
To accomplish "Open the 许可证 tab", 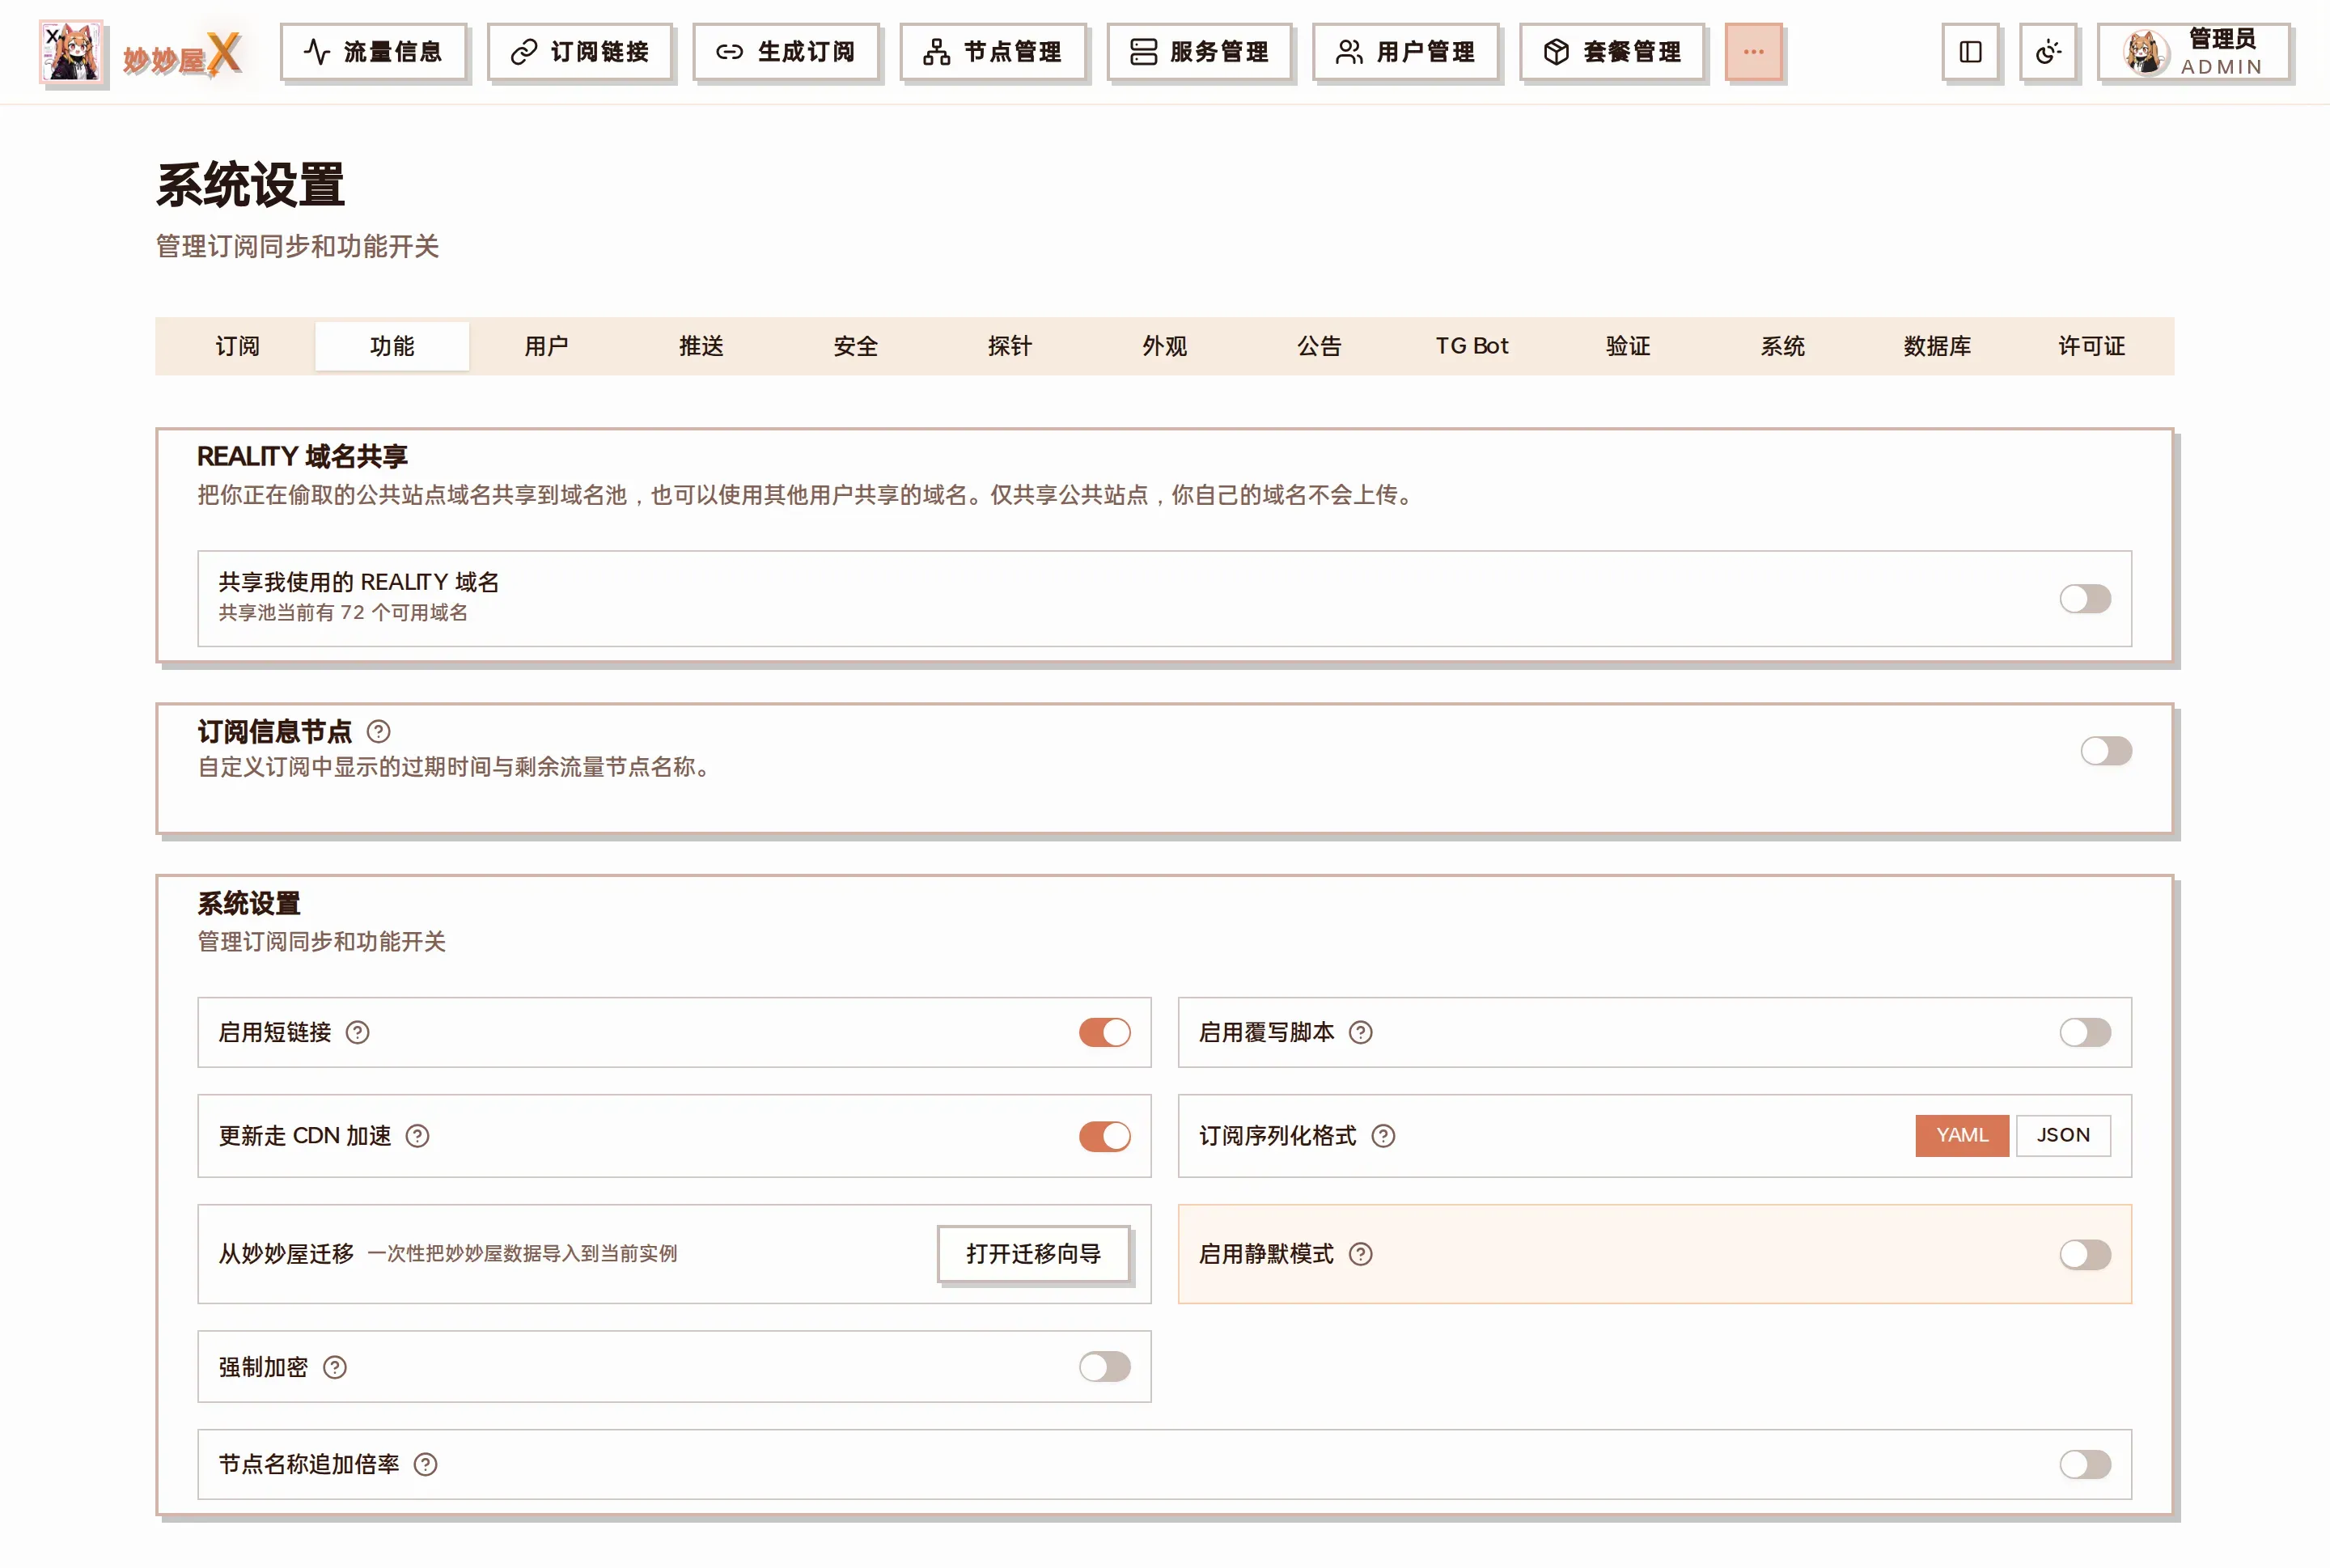I will pyautogui.click(x=2092, y=346).
